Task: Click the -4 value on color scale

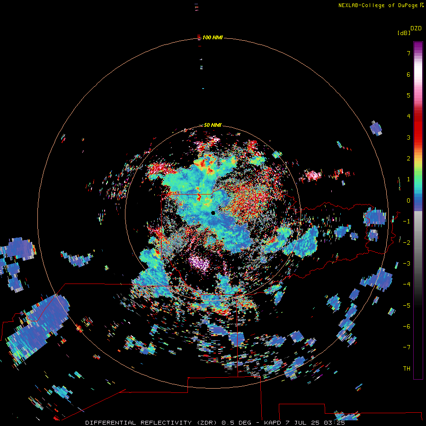Action: 407,284
